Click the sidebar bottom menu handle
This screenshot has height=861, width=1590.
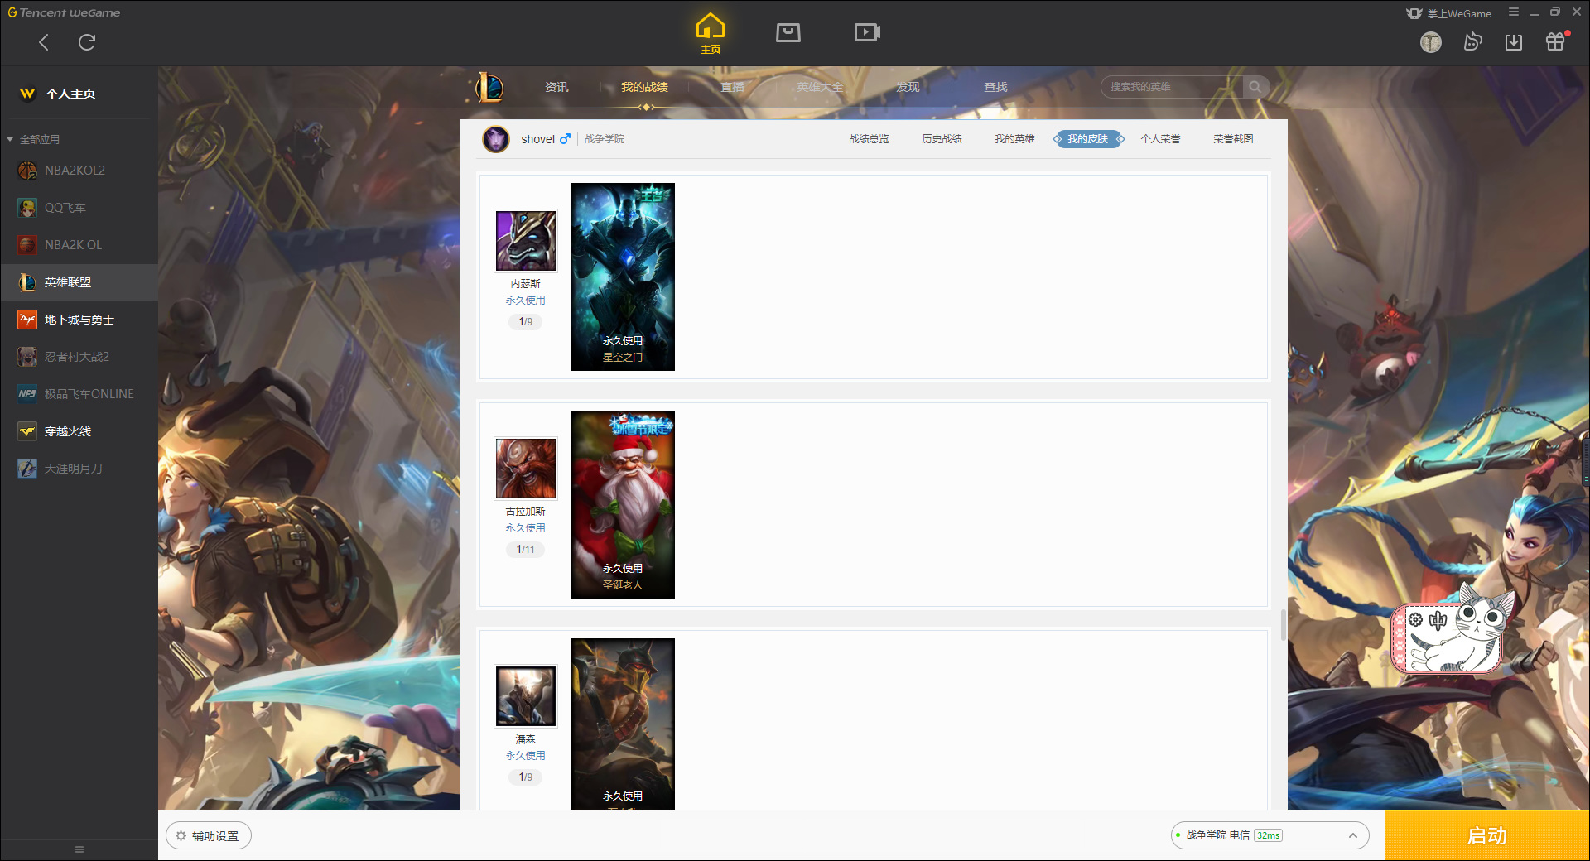79,849
